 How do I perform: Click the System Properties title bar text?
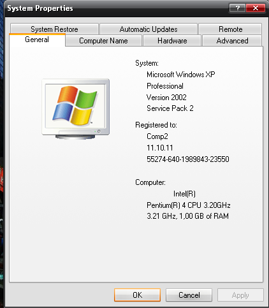(40, 8)
